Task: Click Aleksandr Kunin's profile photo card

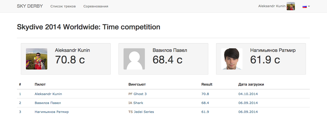Action: [36, 59]
